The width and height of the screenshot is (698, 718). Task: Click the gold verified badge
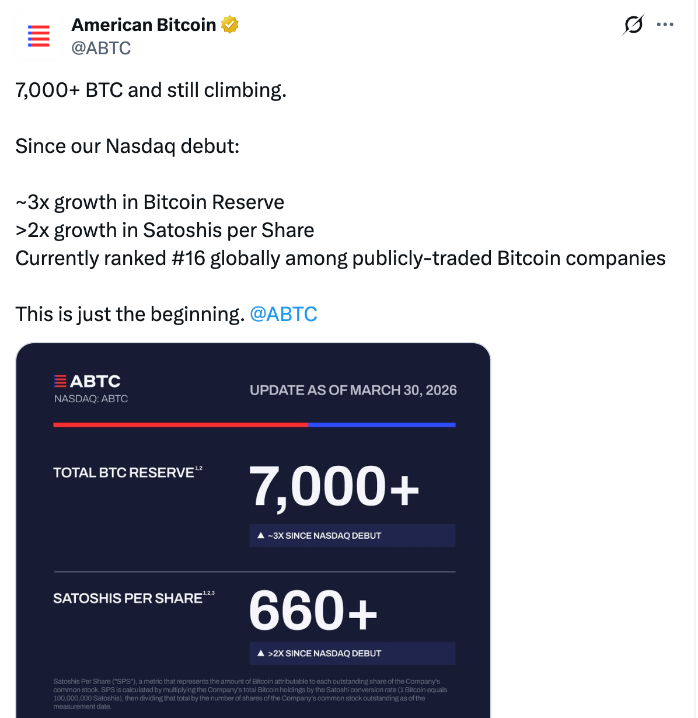230,25
